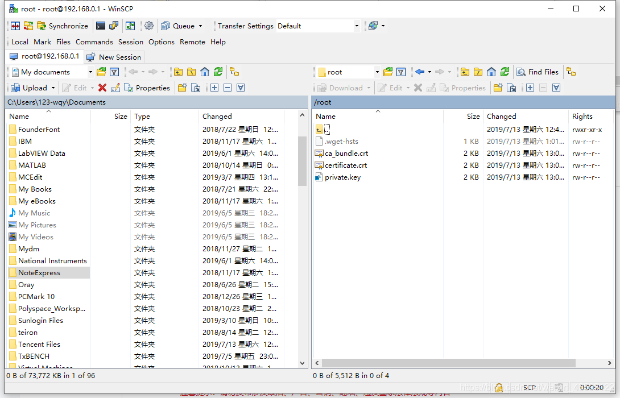Click local panel scroll down arrow
Screen dimensions: 620x398
click(x=303, y=363)
